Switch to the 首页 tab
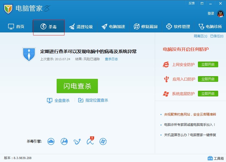 click(x=16, y=26)
